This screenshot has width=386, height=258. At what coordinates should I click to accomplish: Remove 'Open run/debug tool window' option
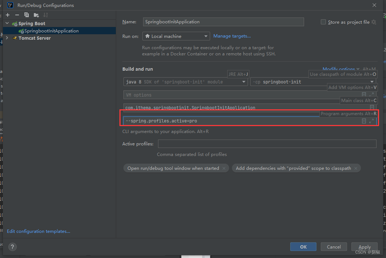pos(224,168)
